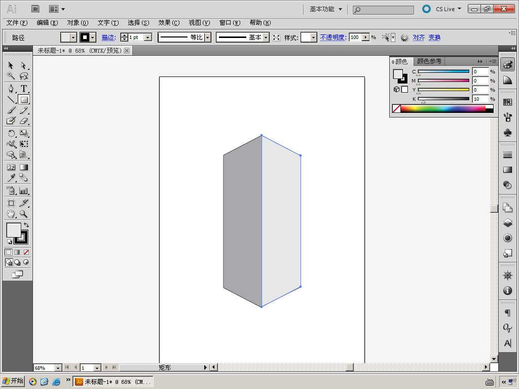Viewport: 519px width, 389px height.
Task: Open the stroke weight dropdown
Action: click(148, 37)
